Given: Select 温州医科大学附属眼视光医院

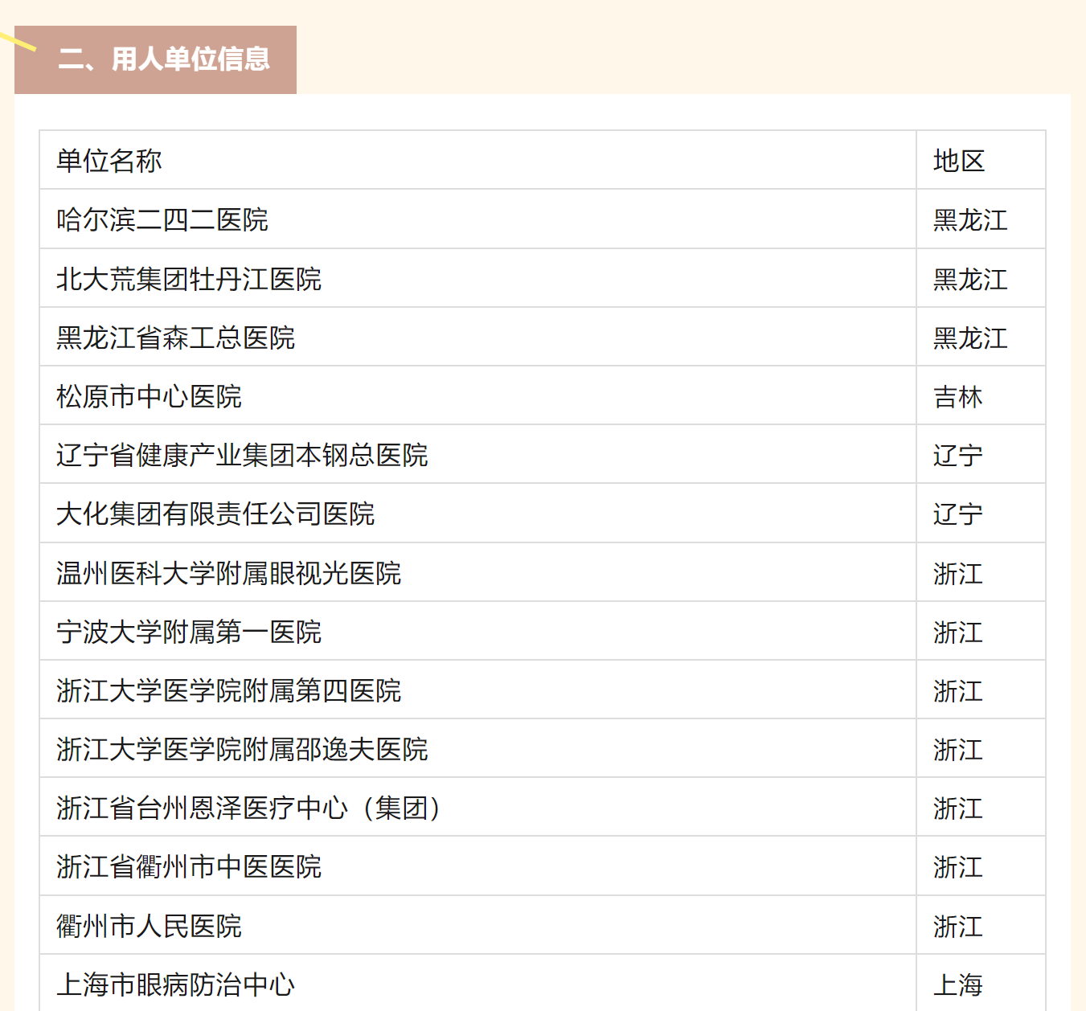Looking at the screenshot, I should pos(228,573).
